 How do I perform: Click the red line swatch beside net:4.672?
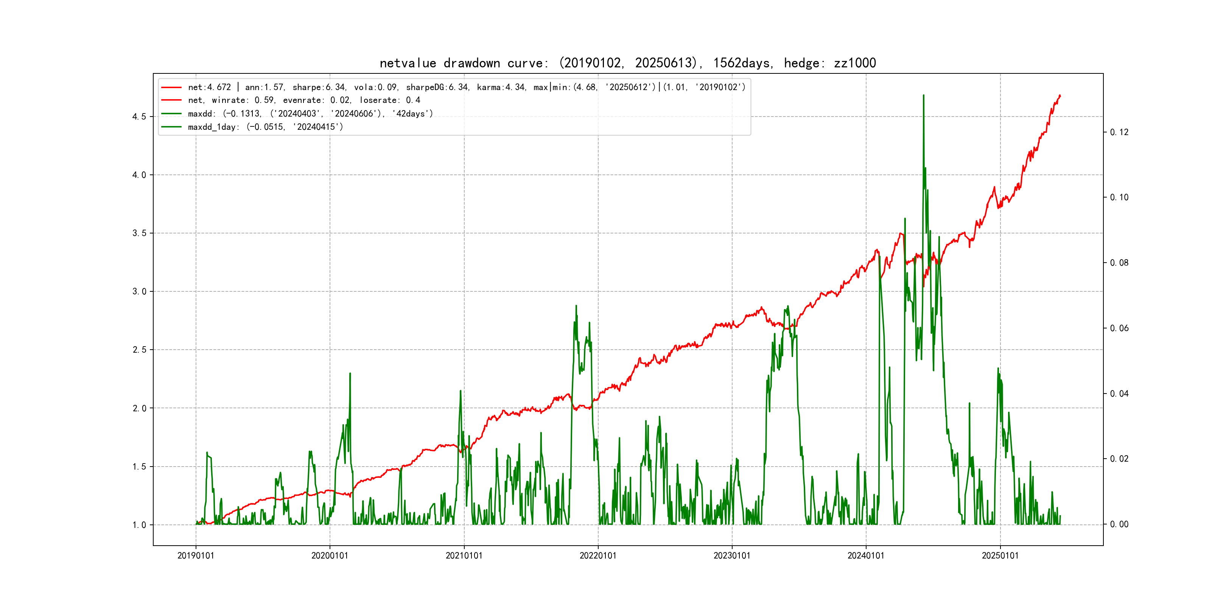pyautogui.click(x=171, y=87)
